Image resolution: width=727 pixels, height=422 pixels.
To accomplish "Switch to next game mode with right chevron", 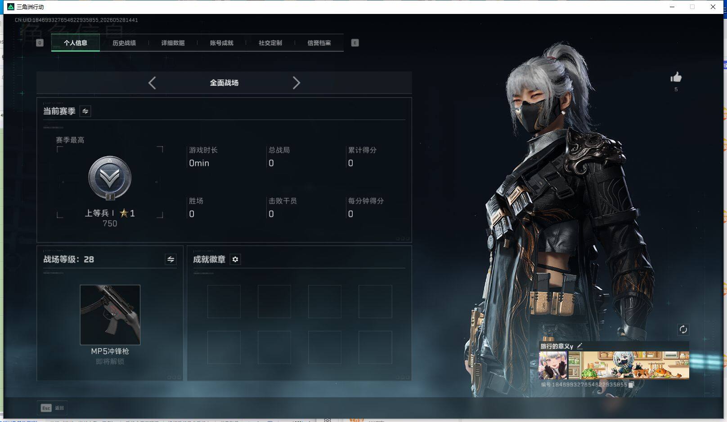I will click(x=296, y=83).
